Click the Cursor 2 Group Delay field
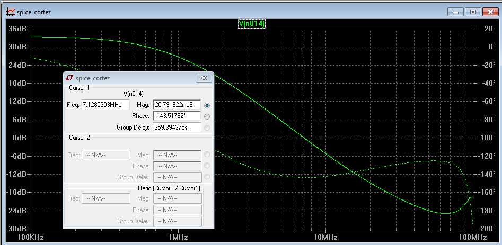This screenshot has height=245, width=502. 178,177
